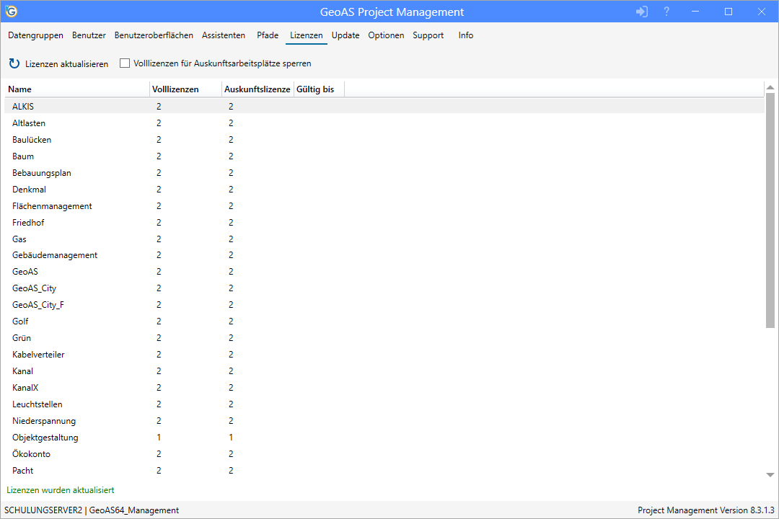This screenshot has width=779, height=519.
Task: Select the Gebäudemanagement row
Action: coord(384,254)
